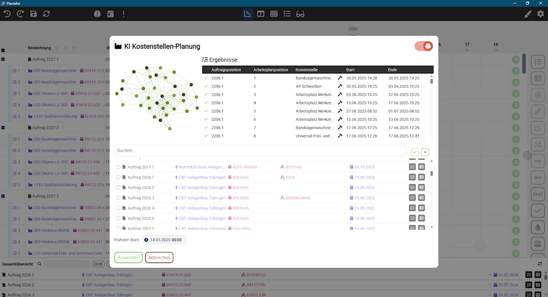Switch to the Gantt chart view icon
This screenshot has height=297, width=548.
(248, 14)
